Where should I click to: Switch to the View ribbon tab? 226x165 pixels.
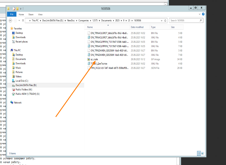coord(40,14)
